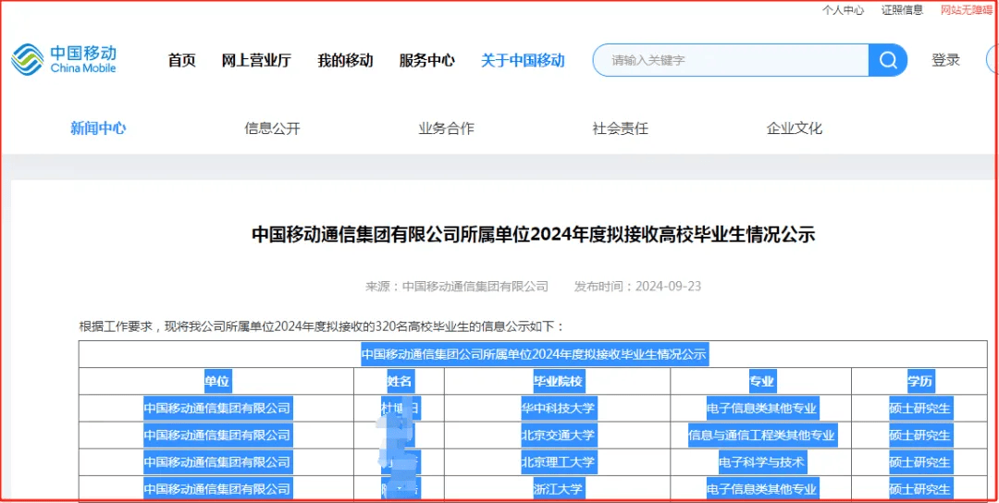Screen dimensions: 999x503
Task: Click 硕士研究生 in 北京交通大学 row
Action: click(x=920, y=436)
